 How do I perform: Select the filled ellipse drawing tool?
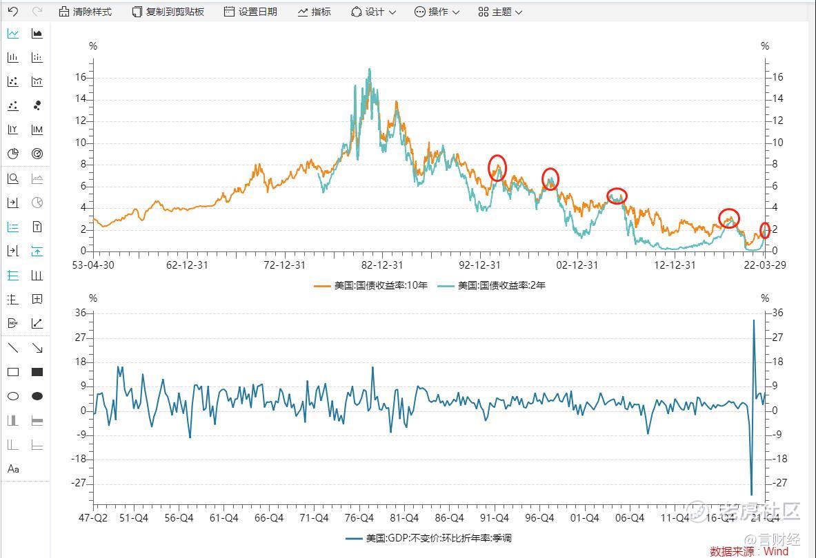pos(37,396)
